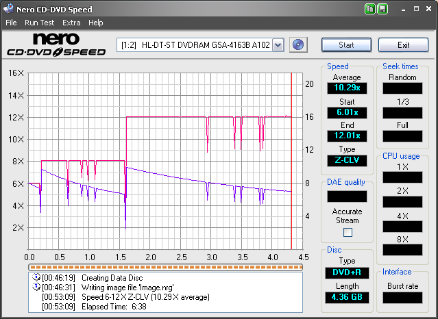Select the 'Speed:6-12X Z-CLV' log line
This screenshot has width=438, height=319.
[145, 297]
